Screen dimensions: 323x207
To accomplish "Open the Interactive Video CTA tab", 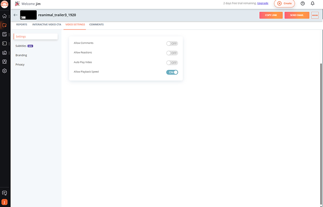I will pos(46,25).
